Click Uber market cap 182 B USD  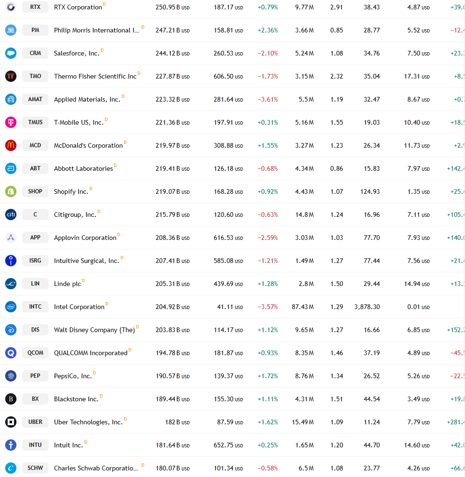pyautogui.click(x=177, y=422)
